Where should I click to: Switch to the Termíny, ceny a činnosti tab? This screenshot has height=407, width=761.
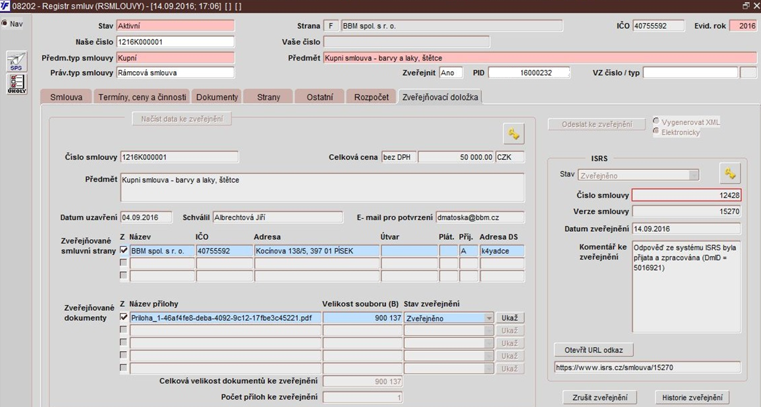142,97
